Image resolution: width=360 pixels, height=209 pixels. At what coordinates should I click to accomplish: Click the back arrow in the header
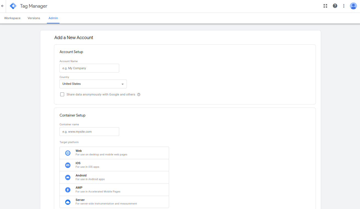click(x=2, y=5)
